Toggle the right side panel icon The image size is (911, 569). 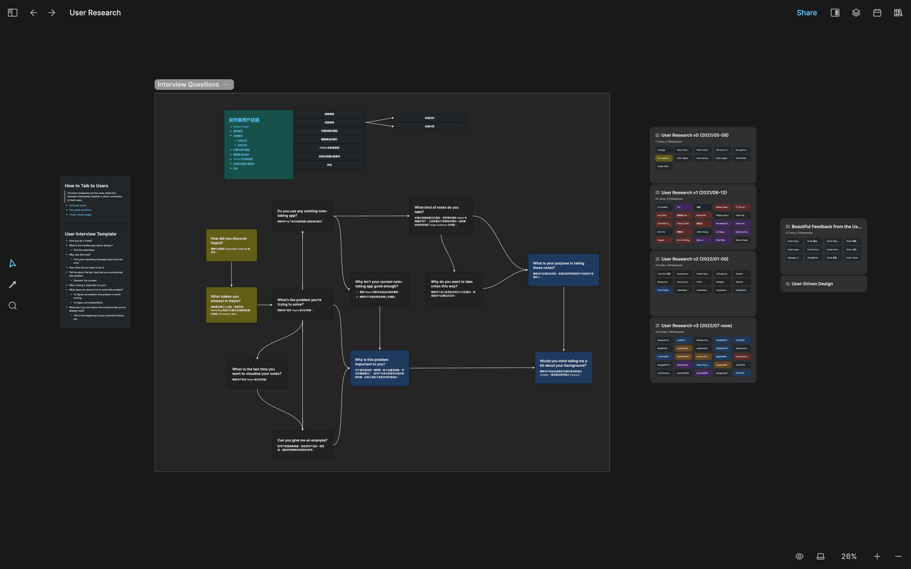coord(835,13)
